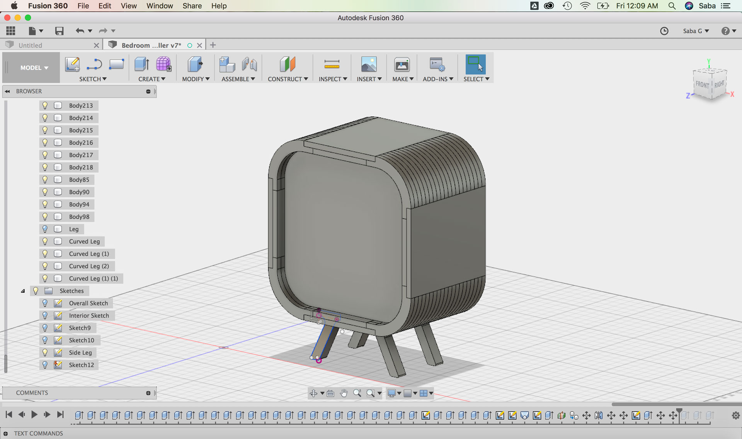This screenshot has height=439, width=742.
Task: Play the timeline history
Action: tap(34, 415)
